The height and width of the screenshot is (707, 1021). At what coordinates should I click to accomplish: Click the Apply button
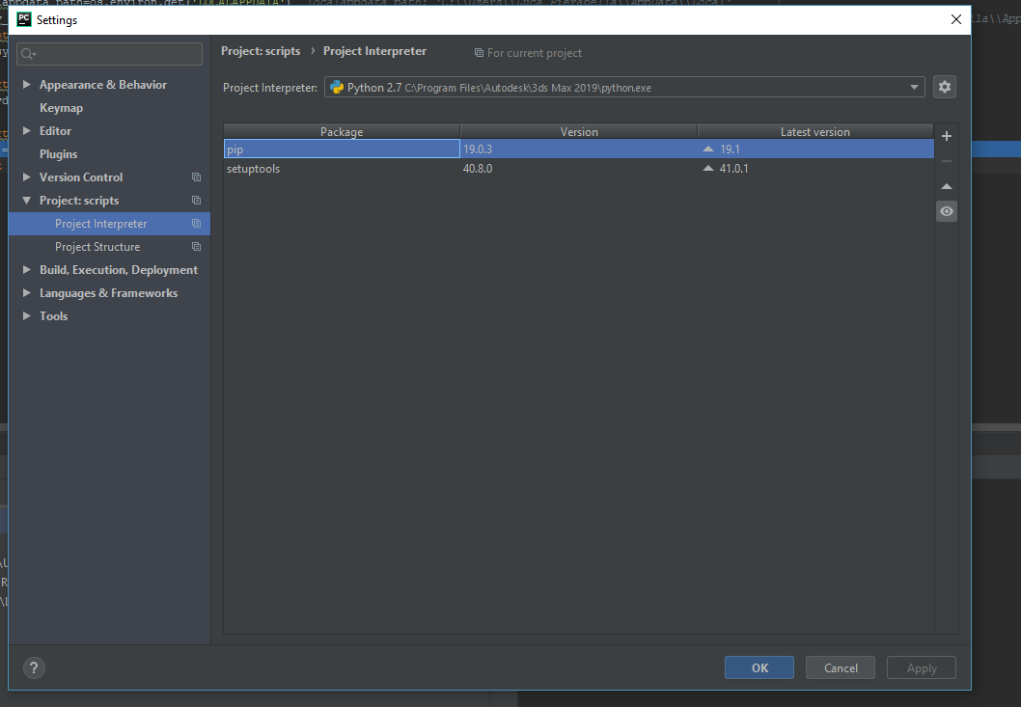tap(922, 668)
